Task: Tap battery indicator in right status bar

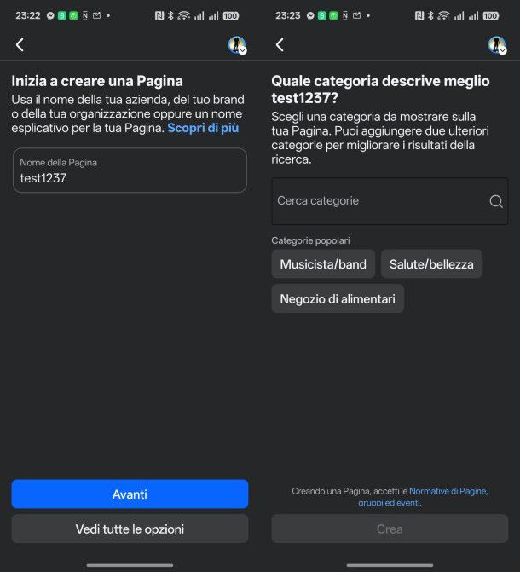Action: click(491, 15)
